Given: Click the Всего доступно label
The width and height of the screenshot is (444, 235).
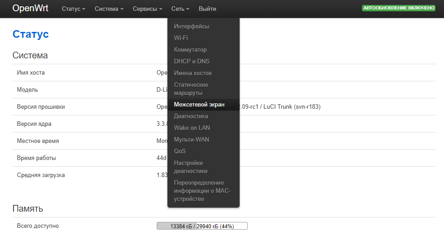Looking at the screenshot, I should pos(38,226).
